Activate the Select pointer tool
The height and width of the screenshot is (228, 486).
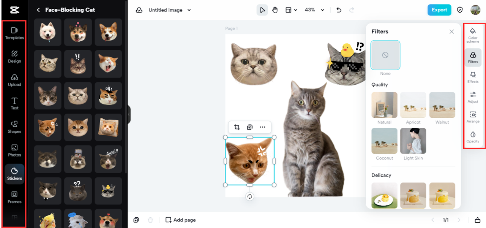pyautogui.click(x=262, y=10)
